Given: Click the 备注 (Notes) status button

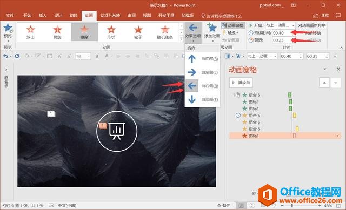Looking at the screenshot, I should tap(224, 205).
